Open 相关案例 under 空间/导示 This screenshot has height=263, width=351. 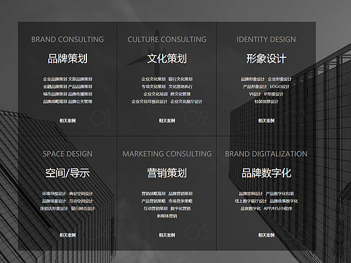[67, 235]
